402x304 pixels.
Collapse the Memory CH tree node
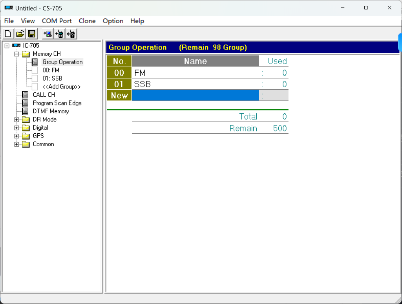16,54
